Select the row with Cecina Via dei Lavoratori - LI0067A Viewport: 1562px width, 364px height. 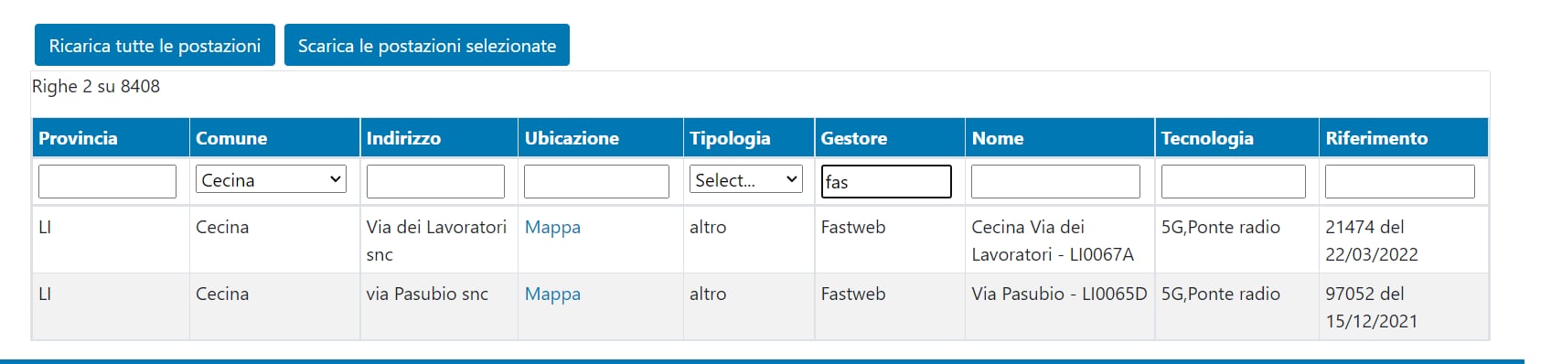click(x=760, y=240)
